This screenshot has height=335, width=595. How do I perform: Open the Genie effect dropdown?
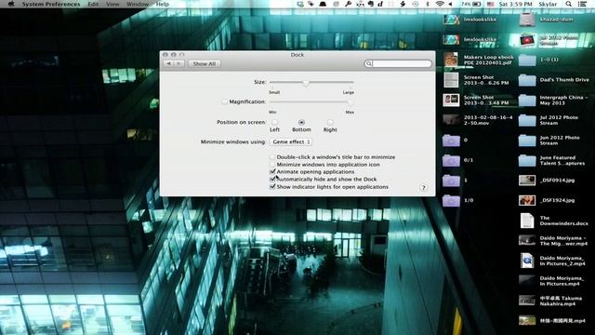point(291,141)
